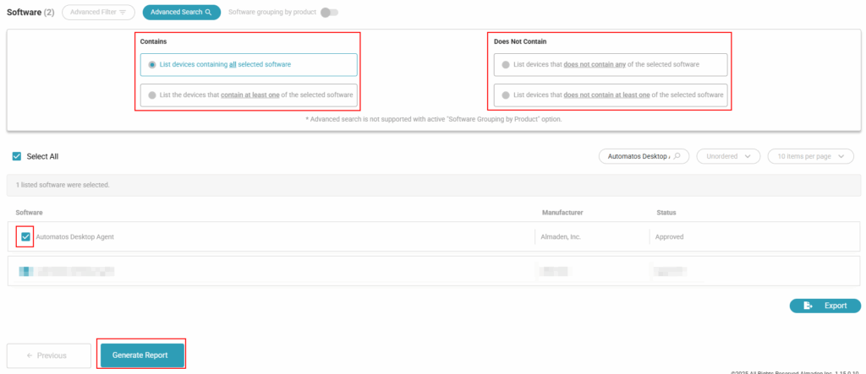Expand the 10 items per page dropdown
The image size is (866, 374).
(810, 156)
